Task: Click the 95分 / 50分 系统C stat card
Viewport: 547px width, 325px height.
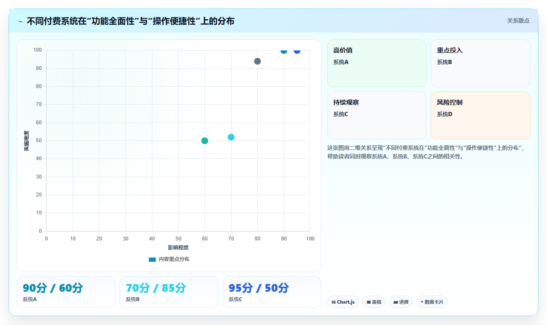Action: coord(272,292)
